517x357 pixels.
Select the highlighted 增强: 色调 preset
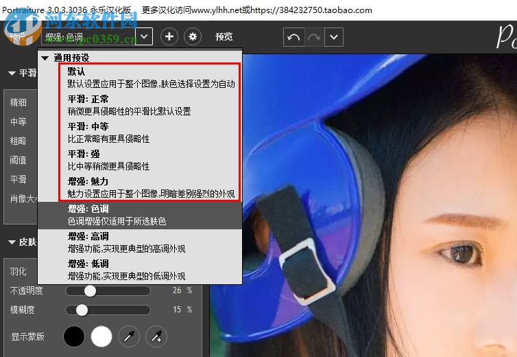(140, 216)
